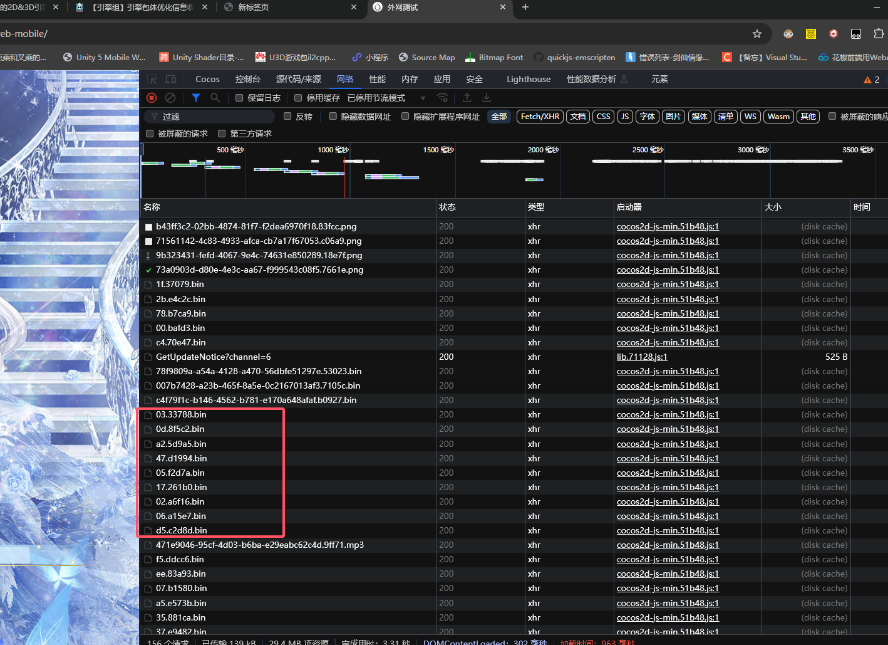Import a HAR file with the upload arrow
This screenshot has height=645, width=888.
coord(467,98)
